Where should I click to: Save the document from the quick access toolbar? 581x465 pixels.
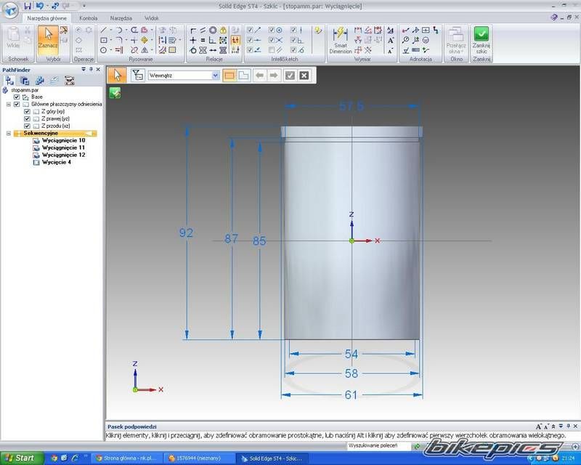click(x=28, y=6)
